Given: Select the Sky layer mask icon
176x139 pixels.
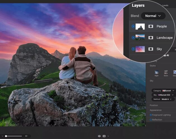Looking at the screenshot, I should 151,49.
